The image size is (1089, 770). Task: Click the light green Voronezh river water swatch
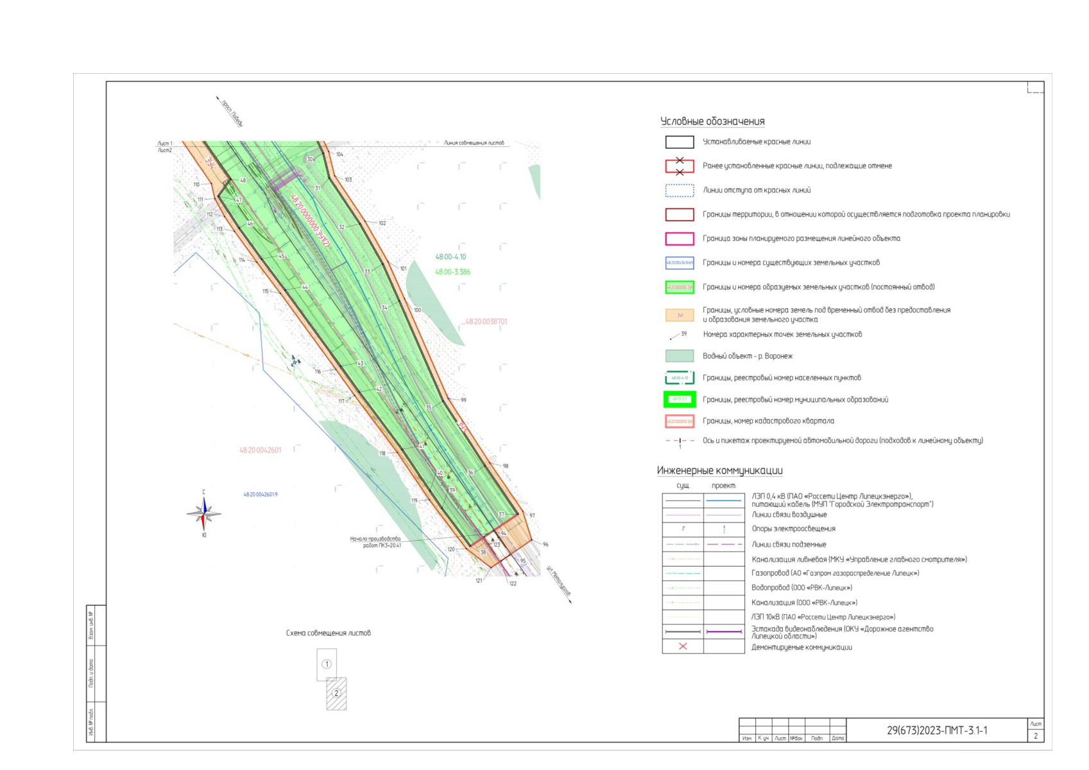(680, 356)
